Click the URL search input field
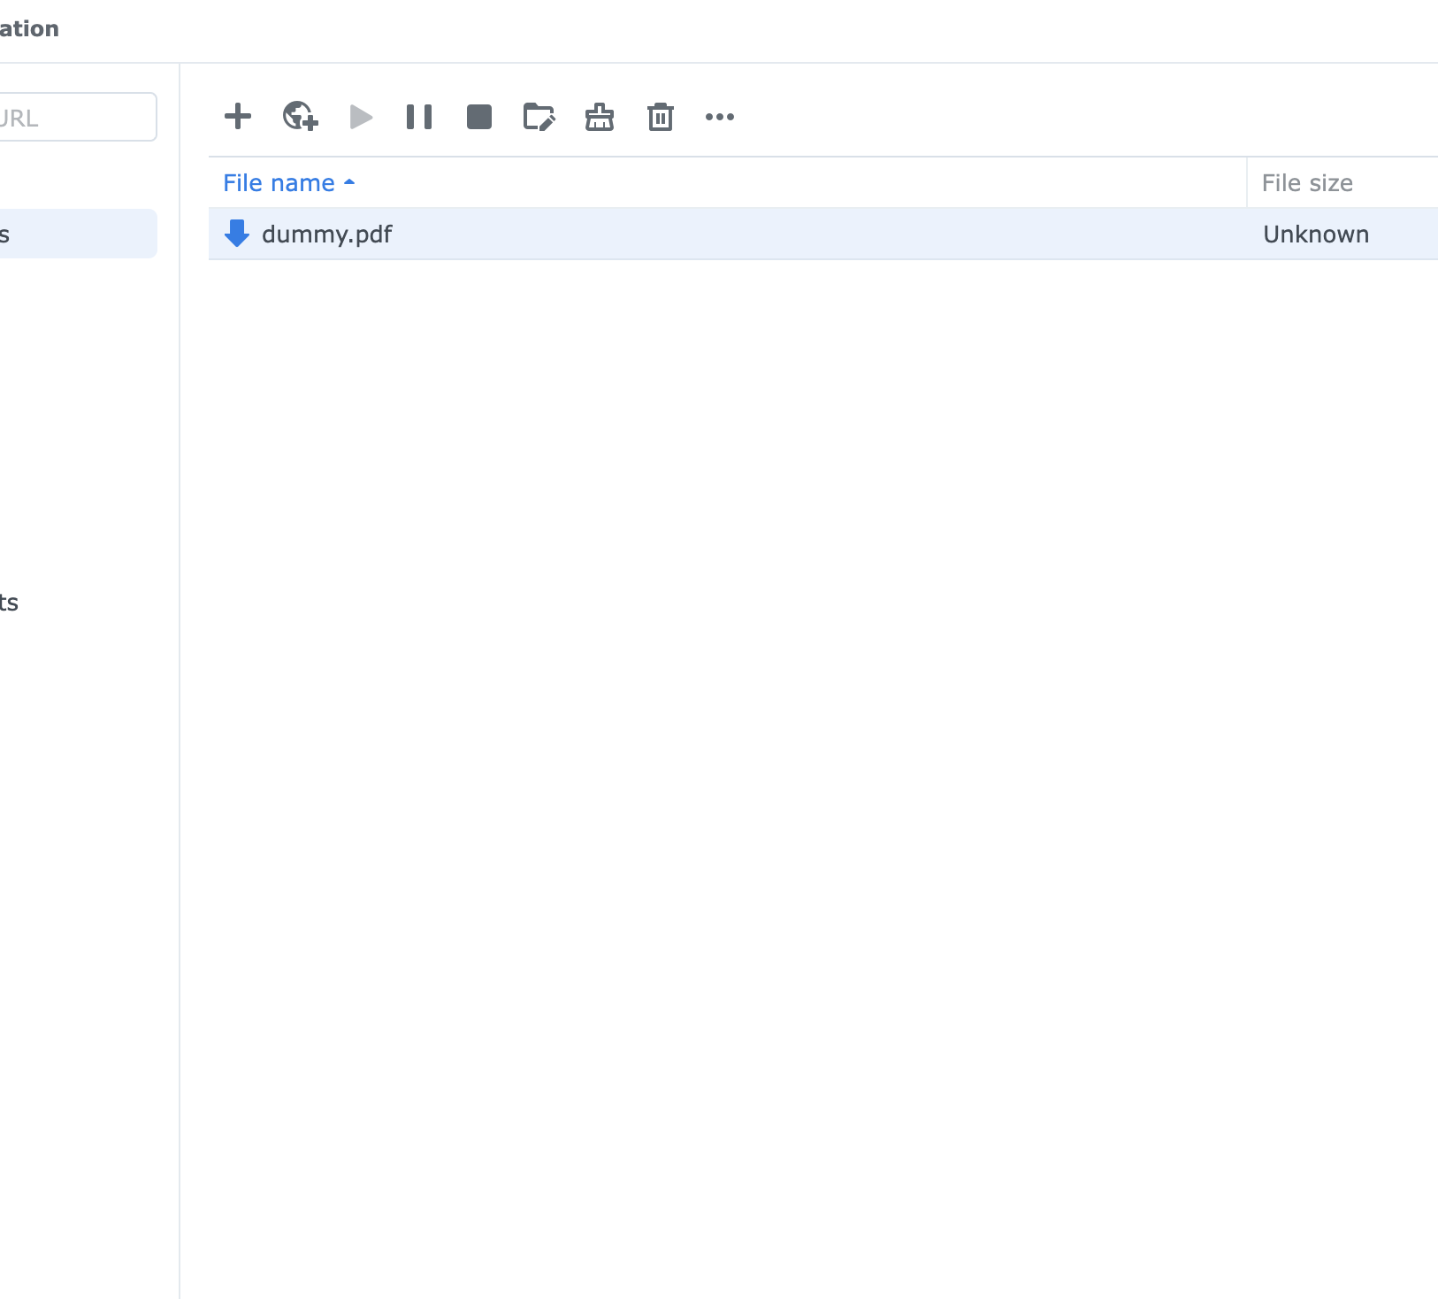The height and width of the screenshot is (1299, 1438). [75, 116]
